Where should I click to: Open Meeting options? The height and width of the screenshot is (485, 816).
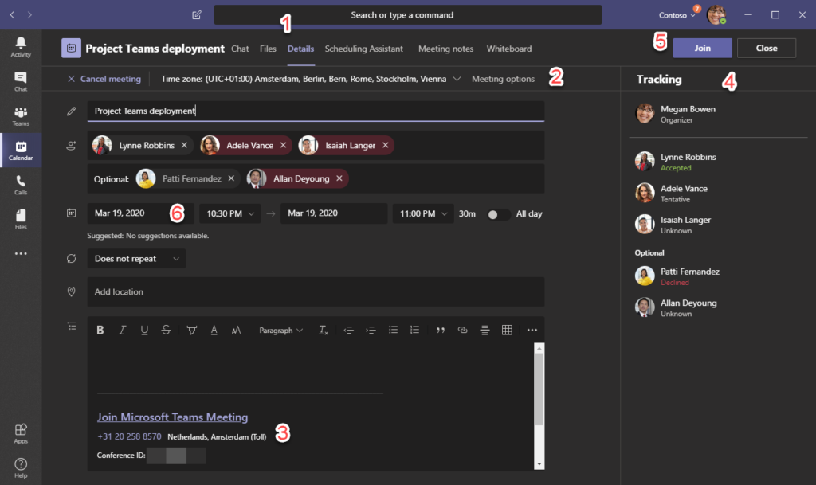tap(504, 79)
